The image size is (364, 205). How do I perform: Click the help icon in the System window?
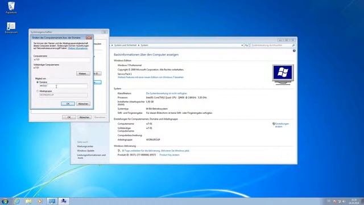point(294,51)
